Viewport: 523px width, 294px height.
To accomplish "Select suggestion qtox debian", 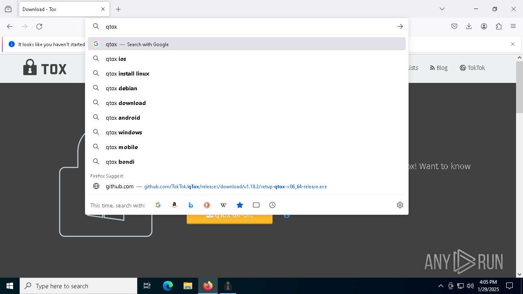I will 247,88.
